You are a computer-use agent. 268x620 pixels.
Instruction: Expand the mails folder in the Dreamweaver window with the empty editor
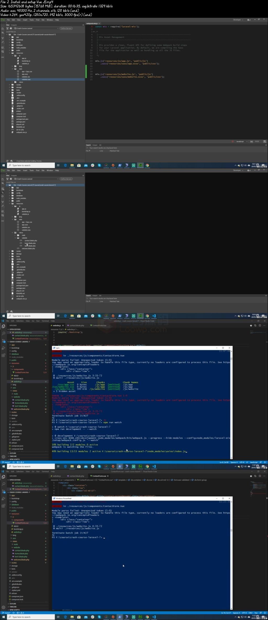pyautogui.click(x=15, y=235)
